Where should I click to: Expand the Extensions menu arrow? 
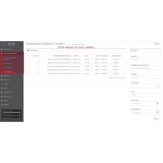(22, 80)
